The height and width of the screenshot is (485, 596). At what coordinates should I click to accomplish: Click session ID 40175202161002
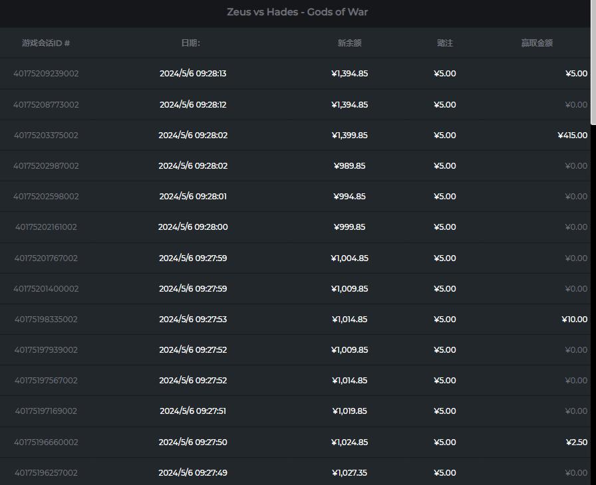(x=46, y=227)
